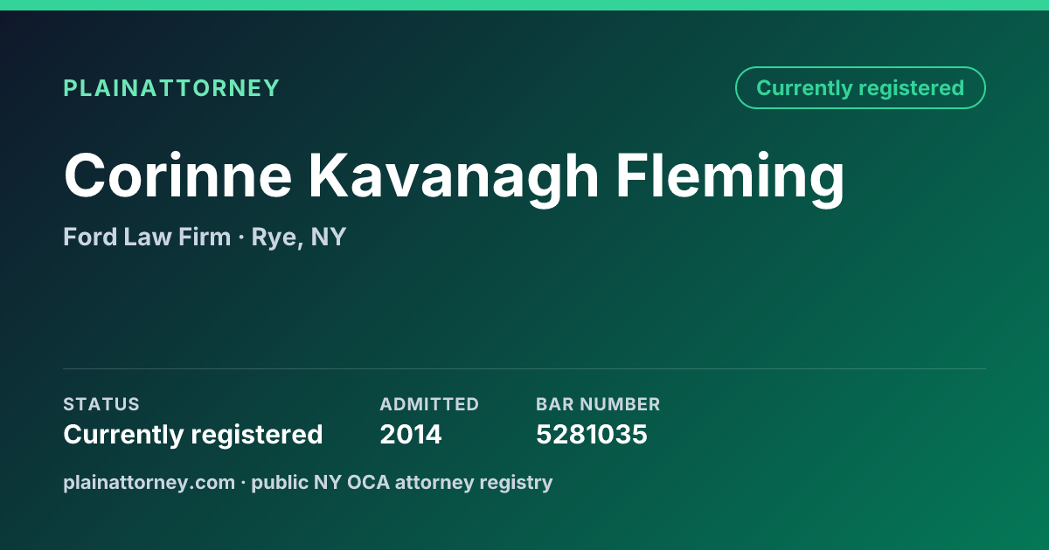Select bar number 5281035
Screen dimensions: 1049x550
[592, 435]
